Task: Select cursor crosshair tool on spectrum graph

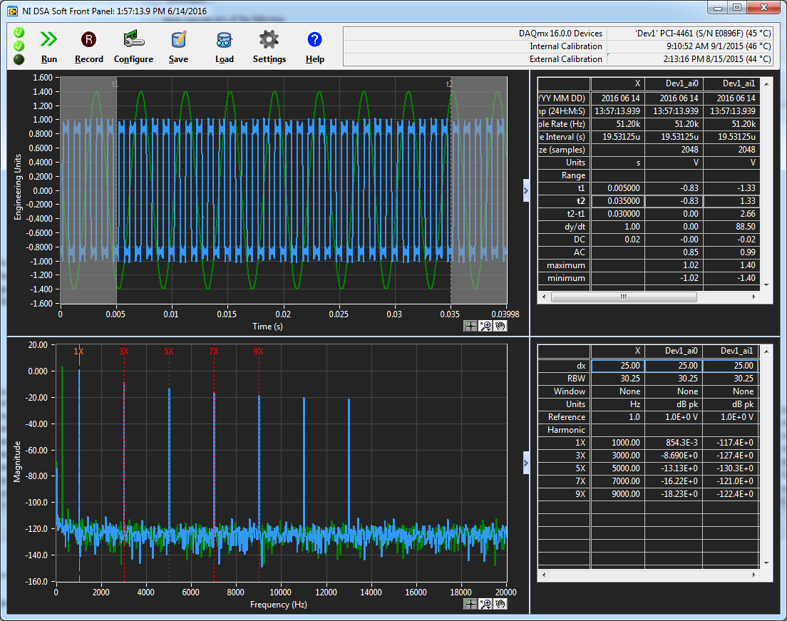Action: [x=470, y=604]
